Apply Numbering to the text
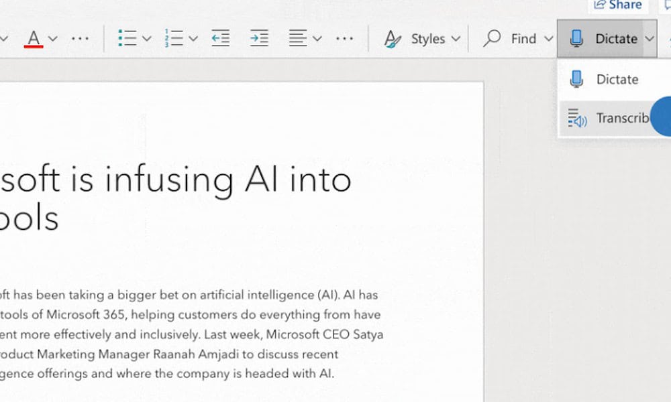 coord(174,38)
